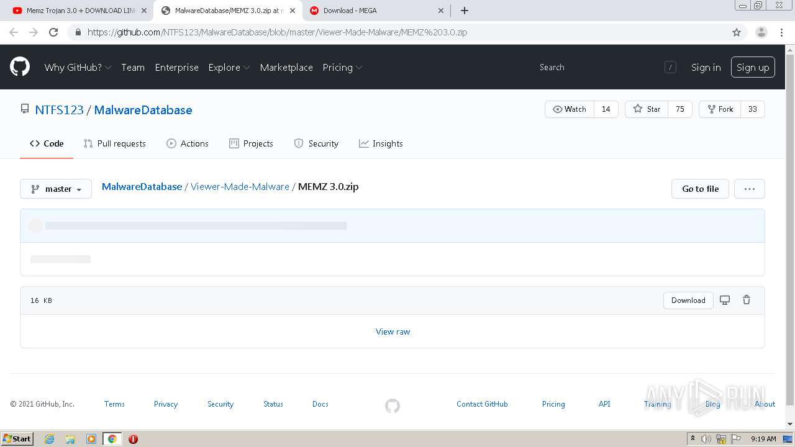Screen dimensions: 795x447
Task: Open the Insights tab
Action: pyautogui.click(x=381, y=143)
